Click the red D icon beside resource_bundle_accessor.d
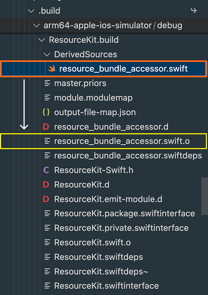 pos(46,127)
